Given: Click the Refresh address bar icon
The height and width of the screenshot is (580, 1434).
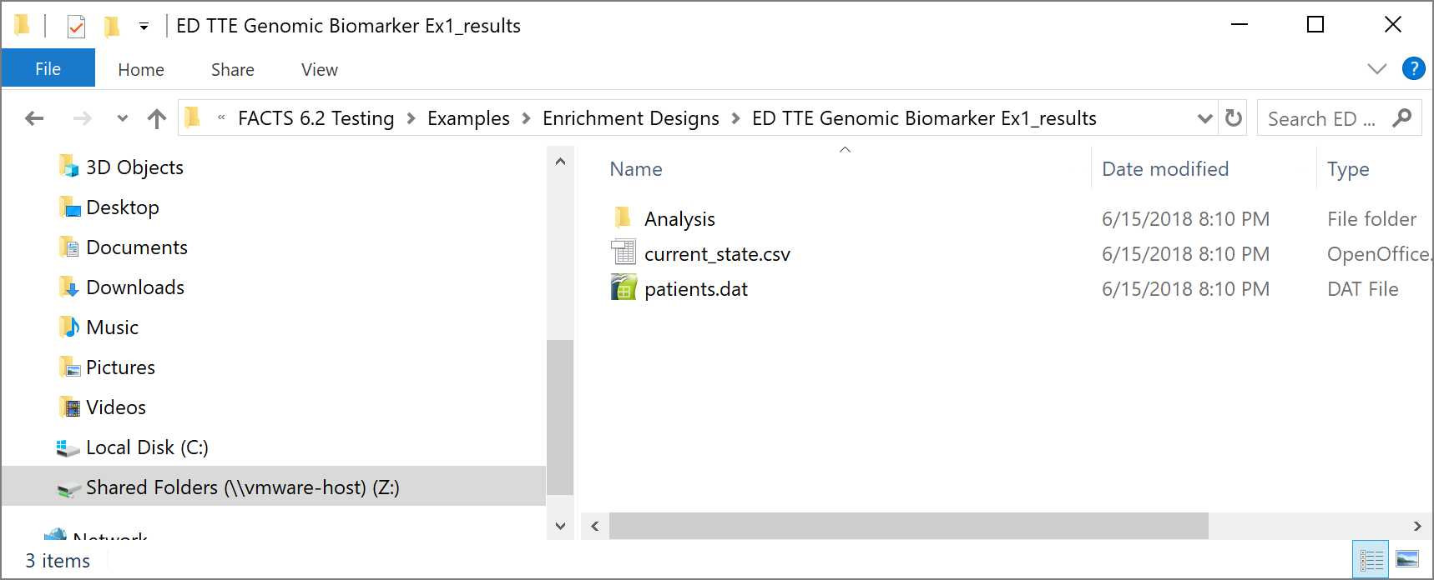Looking at the screenshot, I should (1233, 118).
